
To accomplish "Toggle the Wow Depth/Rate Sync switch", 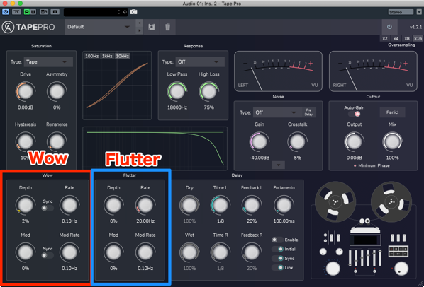I will 48,208.
